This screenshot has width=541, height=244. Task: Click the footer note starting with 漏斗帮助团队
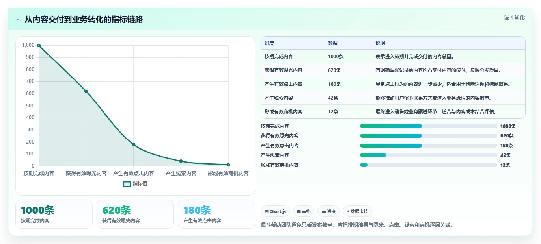pos(357,225)
